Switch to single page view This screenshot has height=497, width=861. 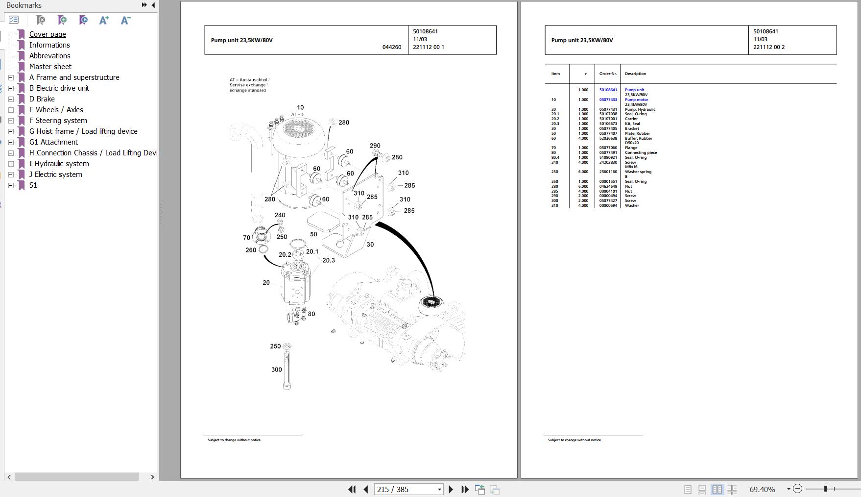[688, 489]
